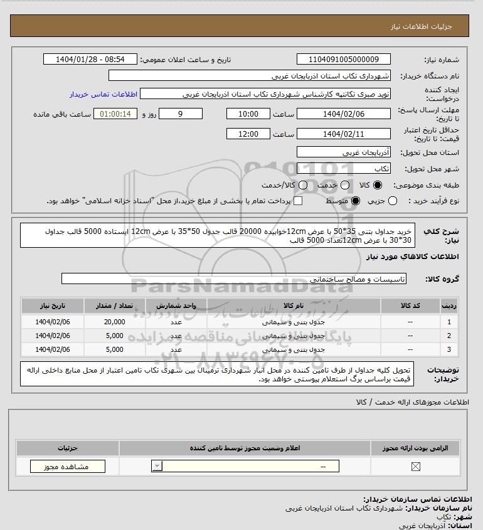
Task: Click the تعداد / مقدار column header
Action: click(x=115, y=305)
